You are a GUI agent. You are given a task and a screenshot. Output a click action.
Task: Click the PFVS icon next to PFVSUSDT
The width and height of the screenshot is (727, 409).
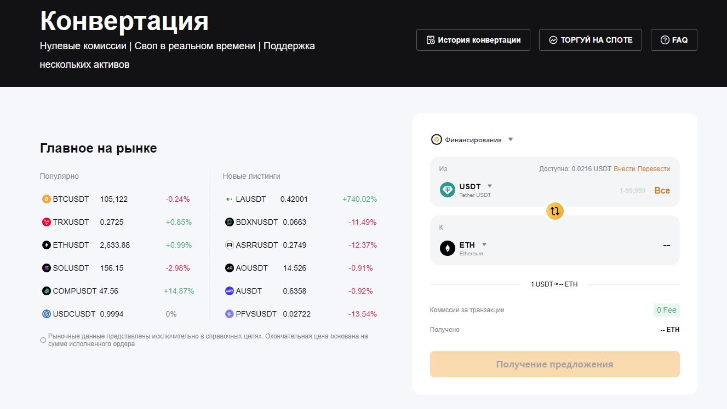point(229,314)
